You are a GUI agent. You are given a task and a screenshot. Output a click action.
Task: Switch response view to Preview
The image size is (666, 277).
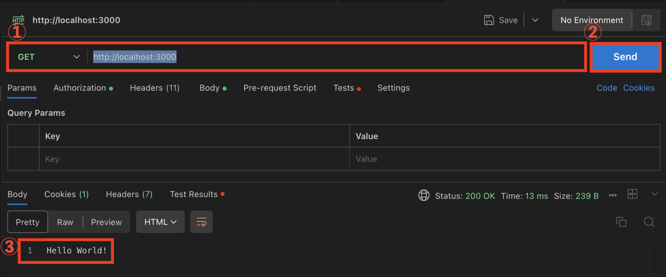point(106,222)
